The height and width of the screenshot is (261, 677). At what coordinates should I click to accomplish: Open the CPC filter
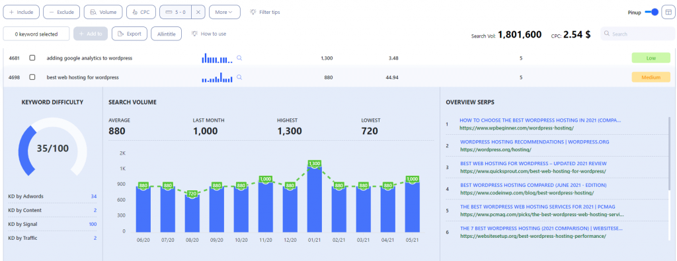[141, 12]
